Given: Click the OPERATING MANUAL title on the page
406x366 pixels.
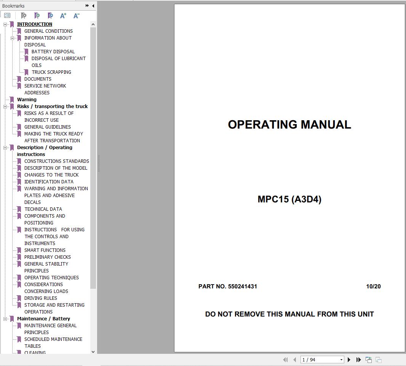Looking at the screenshot, I should [289, 124].
